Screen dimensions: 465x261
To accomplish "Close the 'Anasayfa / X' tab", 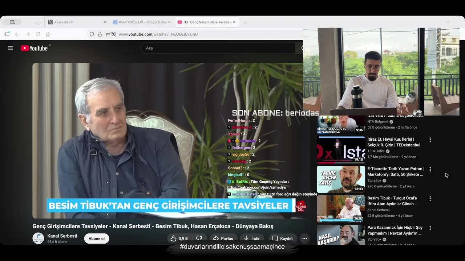I will coord(105,22).
